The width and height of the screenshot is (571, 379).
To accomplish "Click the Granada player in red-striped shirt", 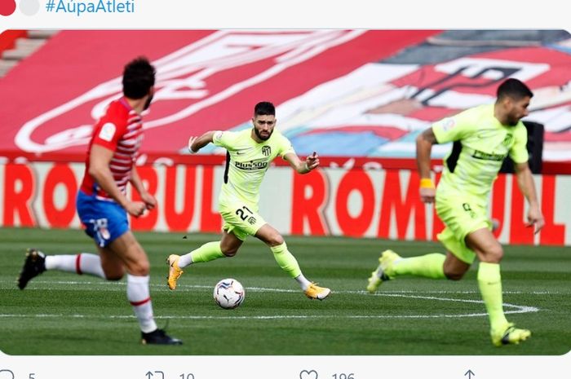I will [x=100, y=204].
